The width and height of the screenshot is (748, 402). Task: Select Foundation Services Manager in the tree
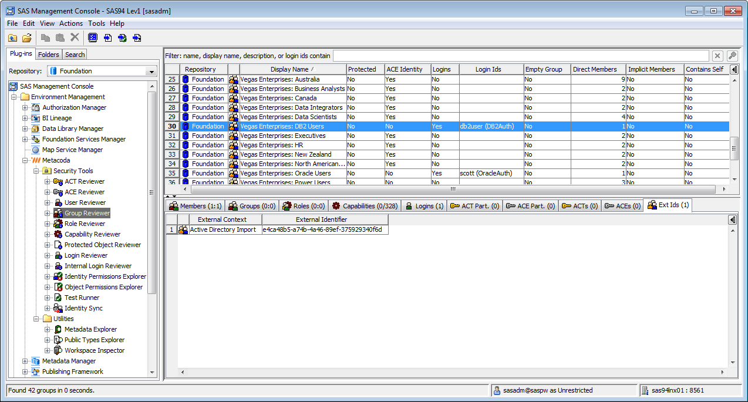point(84,139)
